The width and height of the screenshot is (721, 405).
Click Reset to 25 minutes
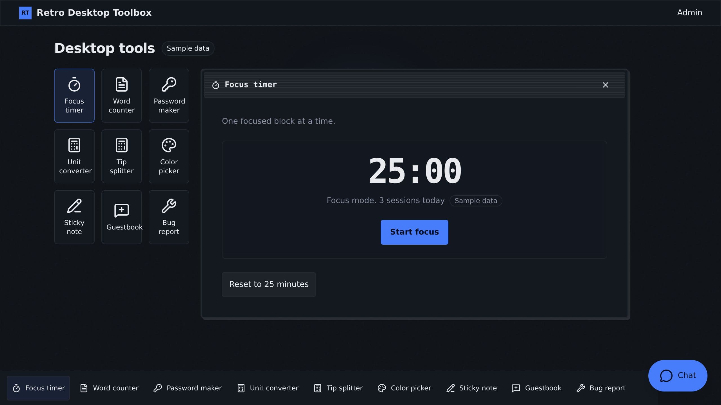point(269,284)
